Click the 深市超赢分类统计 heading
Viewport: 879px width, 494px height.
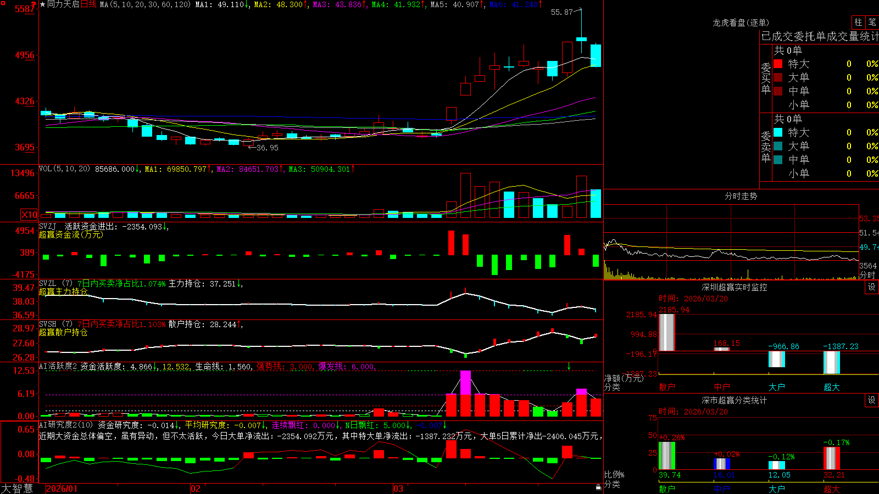point(735,400)
